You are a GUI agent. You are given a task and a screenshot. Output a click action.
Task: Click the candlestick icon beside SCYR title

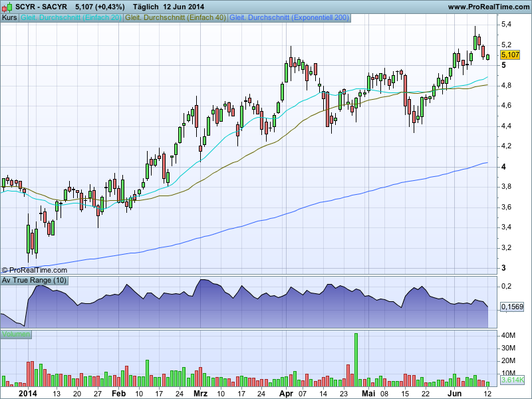7,7
